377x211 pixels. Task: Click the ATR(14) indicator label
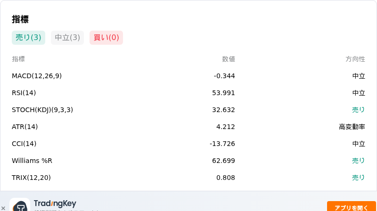click(25, 127)
